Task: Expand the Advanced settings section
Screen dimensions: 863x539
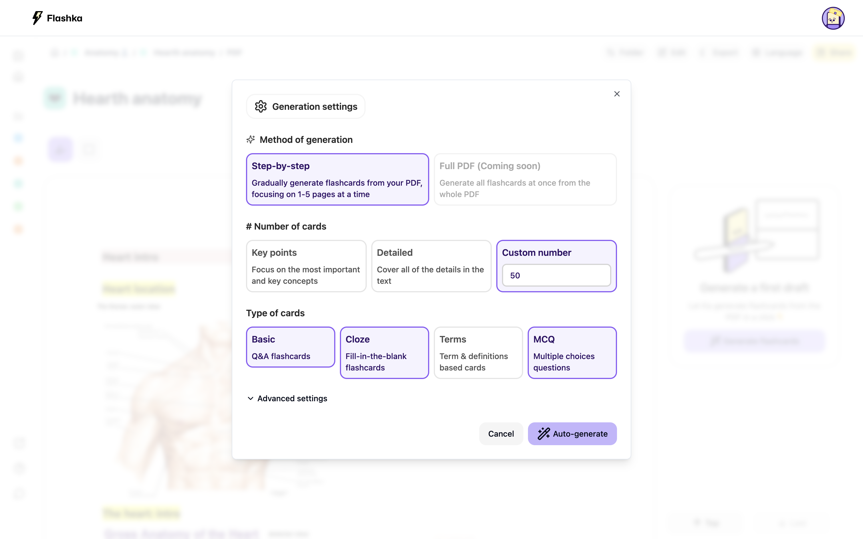Action: pyautogui.click(x=292, y=398)
